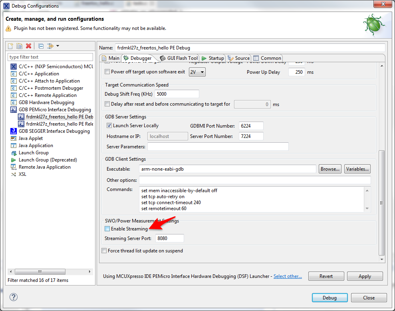
Task: Click Browse for GDB executable
Action: (x=330, y=169)
